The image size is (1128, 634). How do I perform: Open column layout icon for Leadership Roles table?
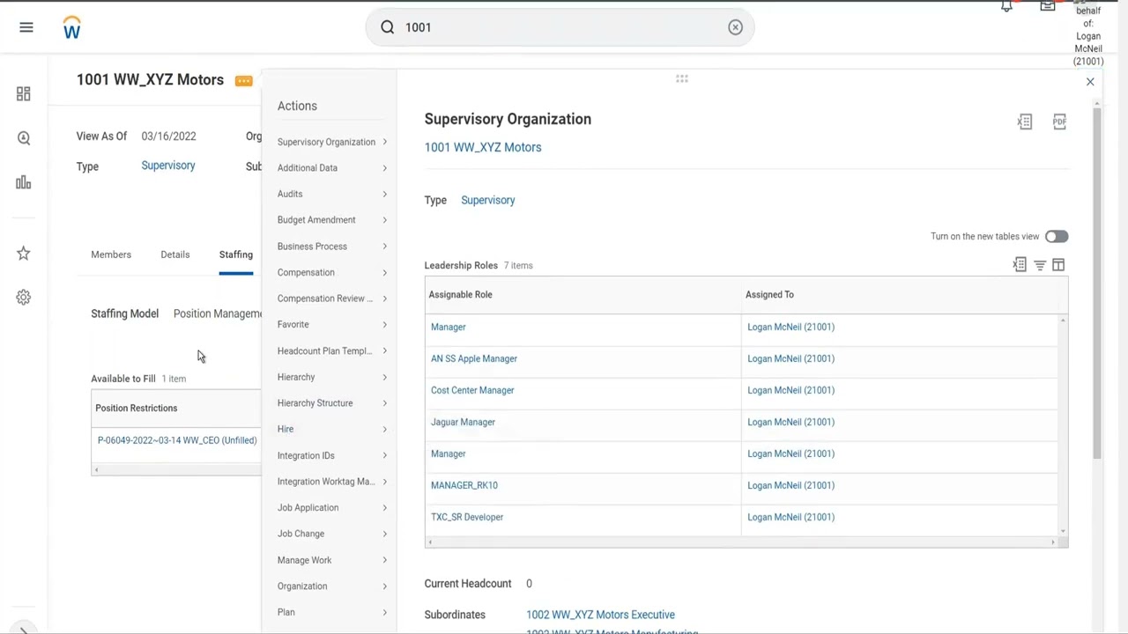click(x=1058, y=265)
